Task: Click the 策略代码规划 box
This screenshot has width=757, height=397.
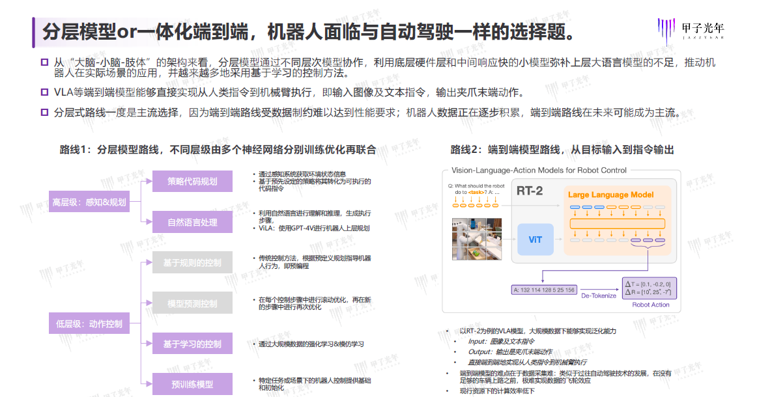Action: [x=192, y=182]
